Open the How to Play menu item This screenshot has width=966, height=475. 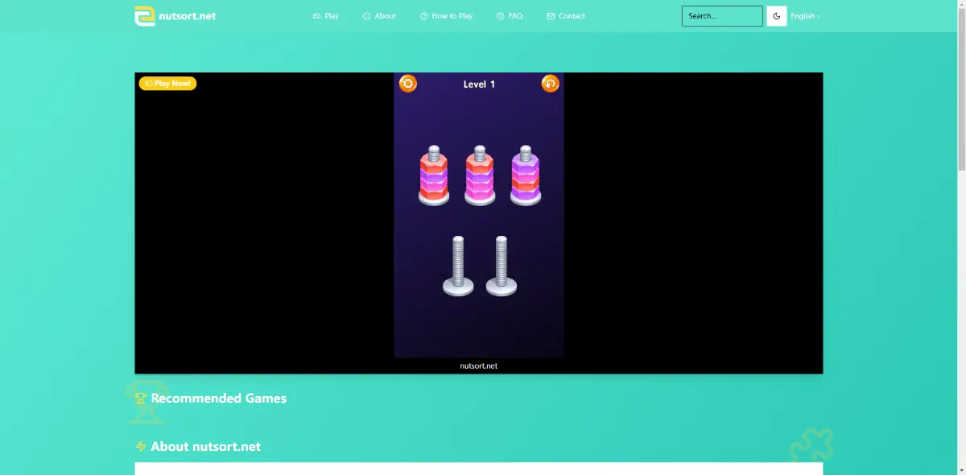[452, 15]
